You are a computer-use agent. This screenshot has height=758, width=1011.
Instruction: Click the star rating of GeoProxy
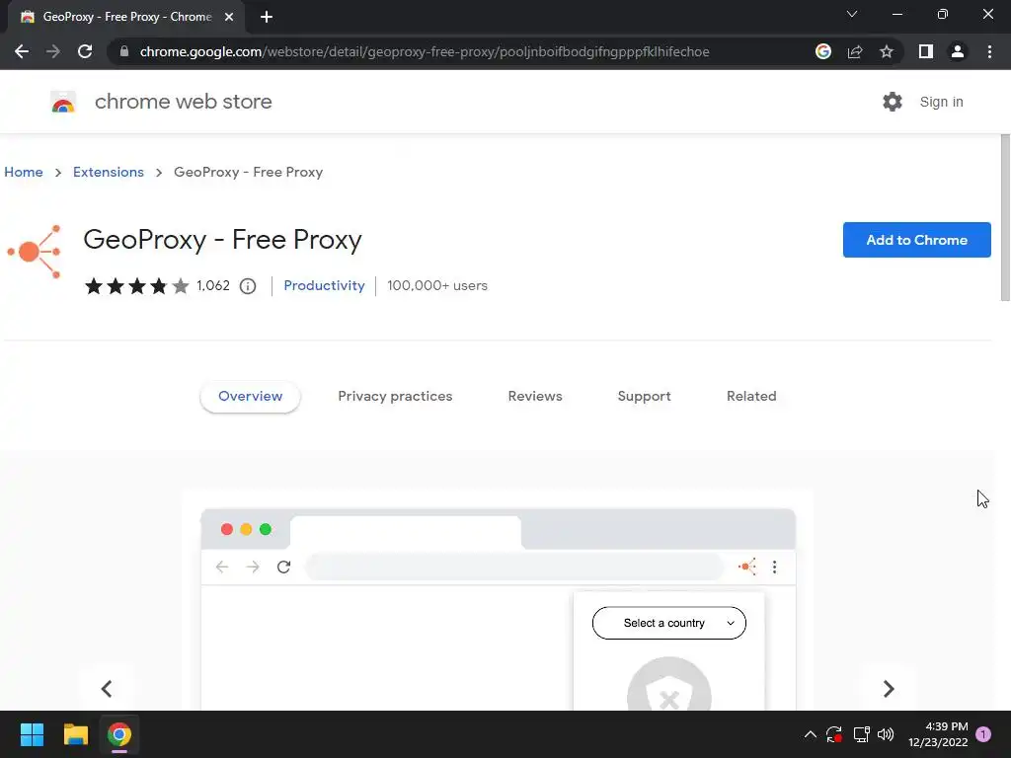click(136, 285)
